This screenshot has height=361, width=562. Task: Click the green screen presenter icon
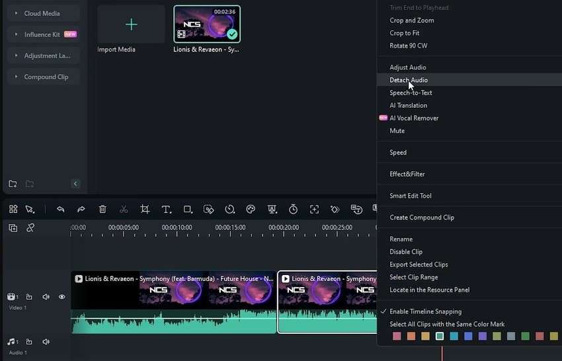272,209
